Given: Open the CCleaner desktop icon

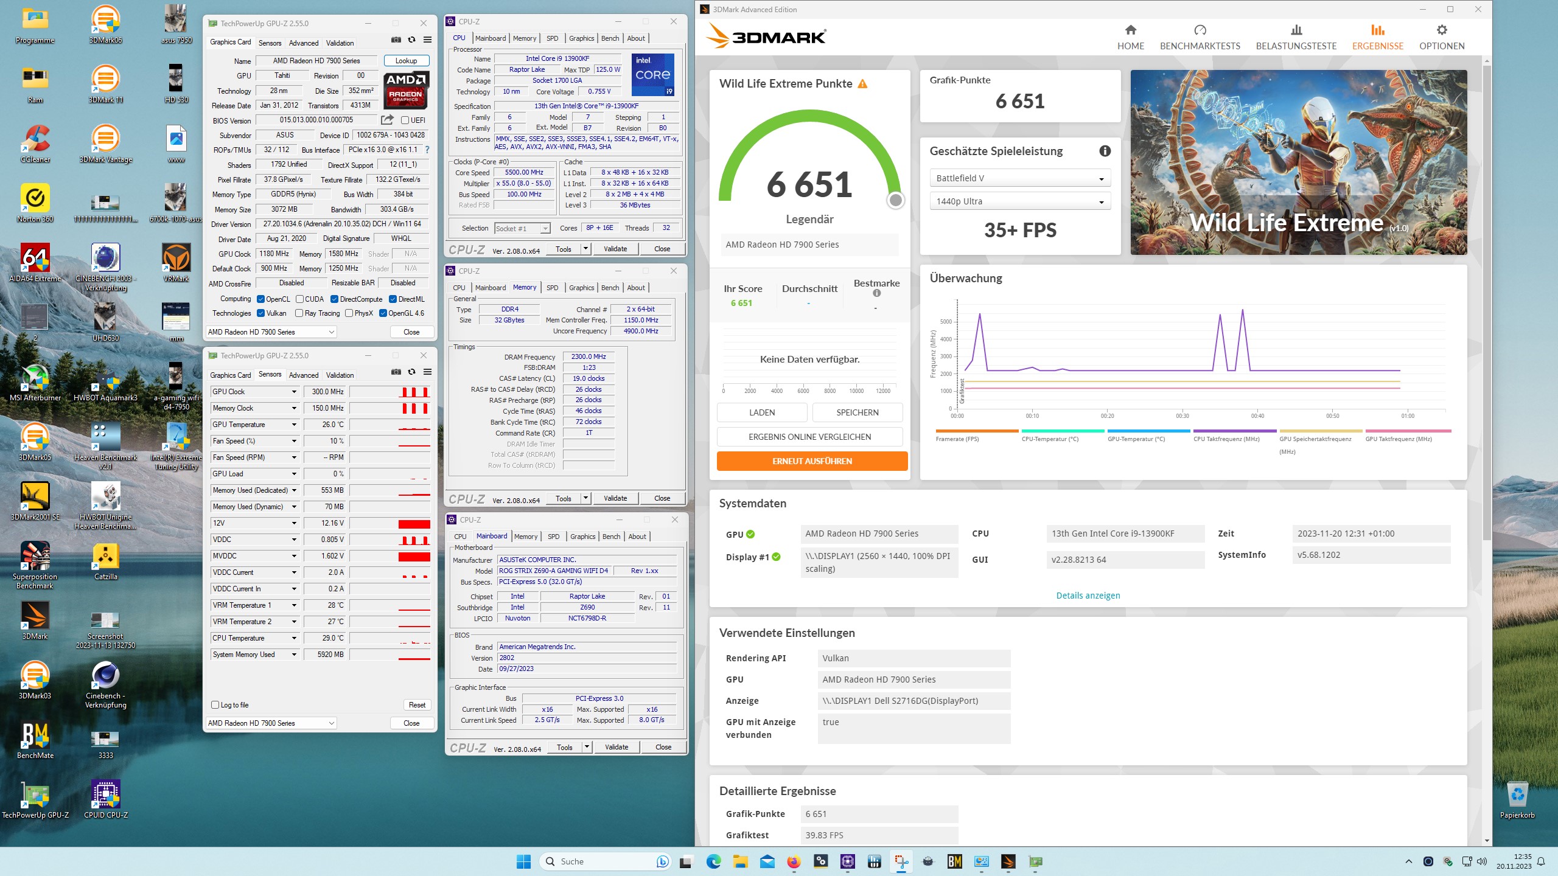Looking at the screenshot, I should [x=35, y=144].
